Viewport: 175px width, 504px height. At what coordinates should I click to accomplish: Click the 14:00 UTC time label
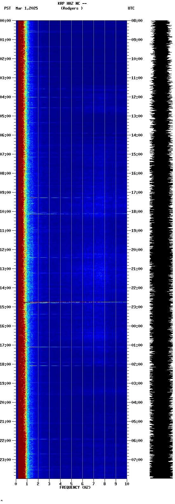(137, 135)
